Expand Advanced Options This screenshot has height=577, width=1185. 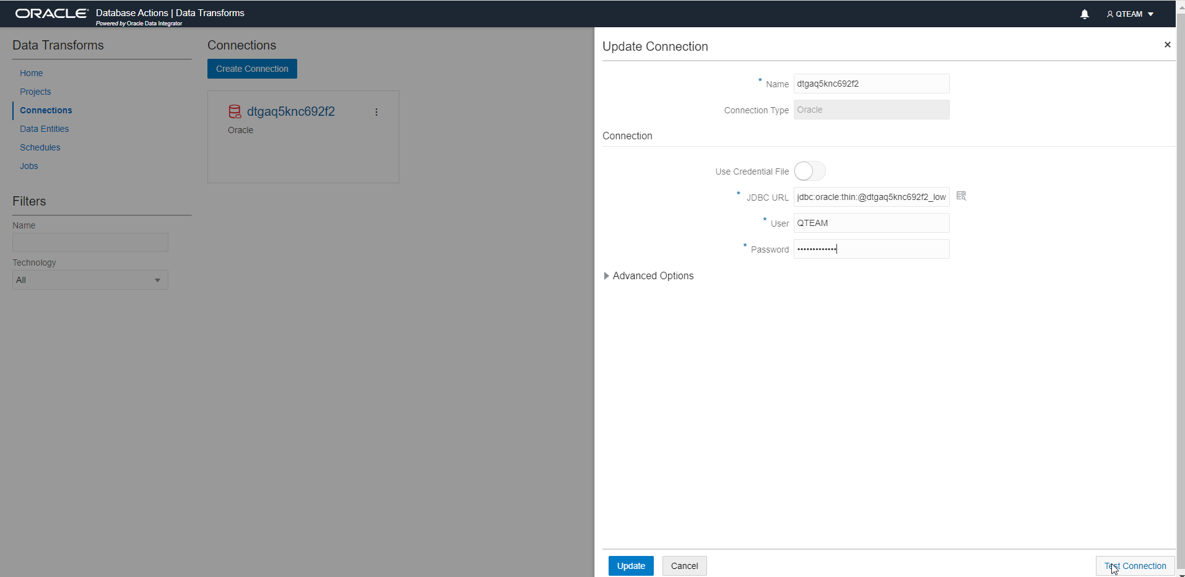pyautogui.click(x=648, y=276)
